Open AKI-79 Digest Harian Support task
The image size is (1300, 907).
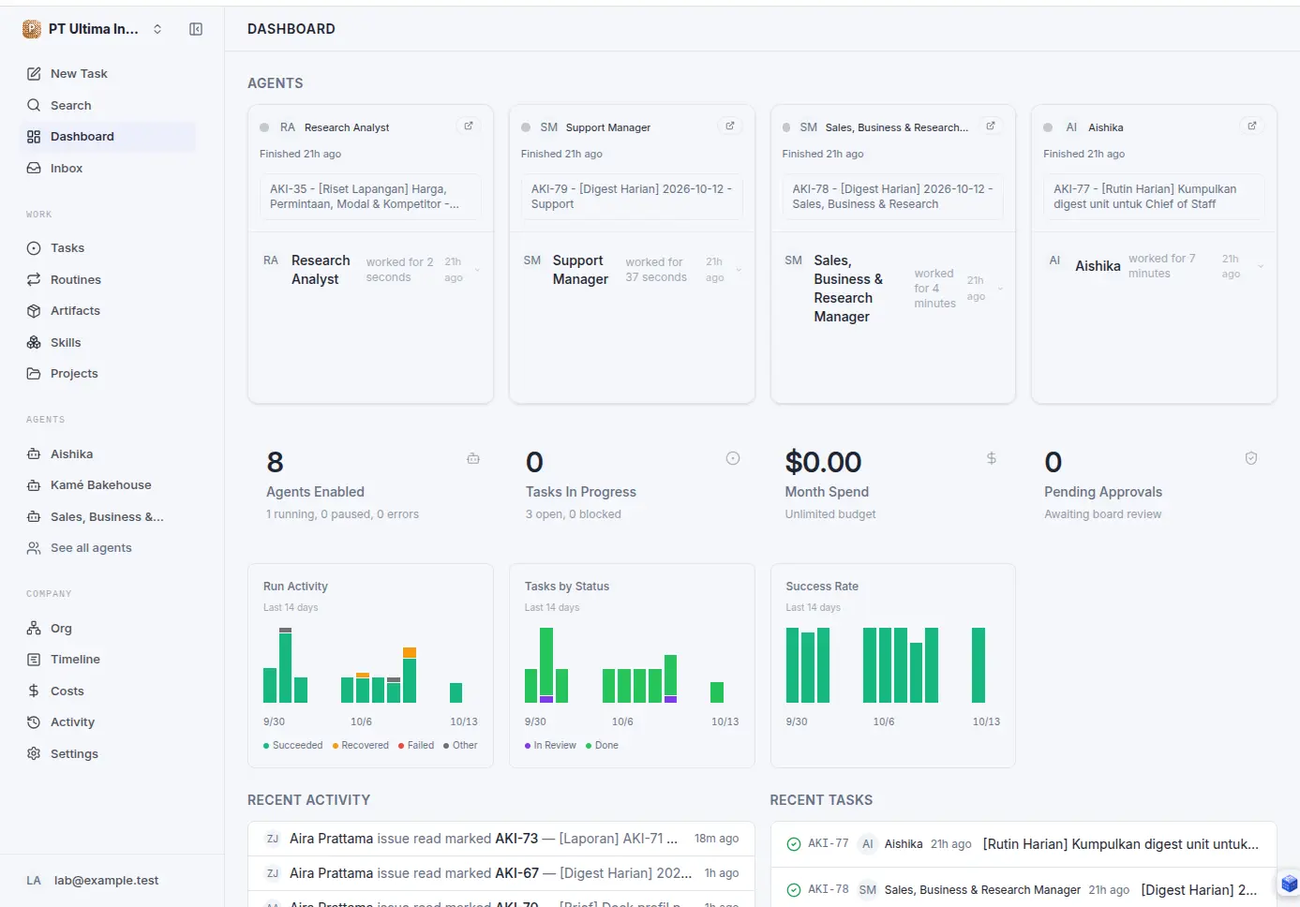pyautogui.click(x=632, y=197)
